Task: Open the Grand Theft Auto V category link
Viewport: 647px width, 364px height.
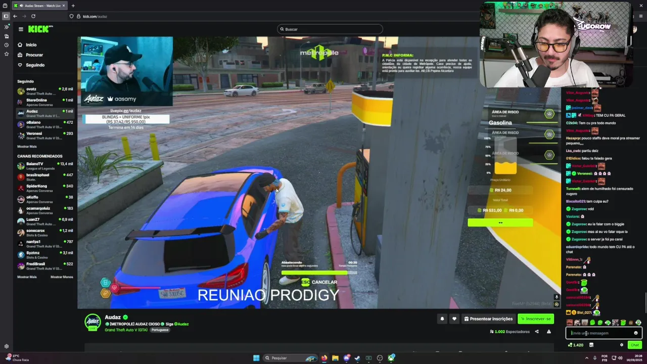Action: [x=126, y=330]
